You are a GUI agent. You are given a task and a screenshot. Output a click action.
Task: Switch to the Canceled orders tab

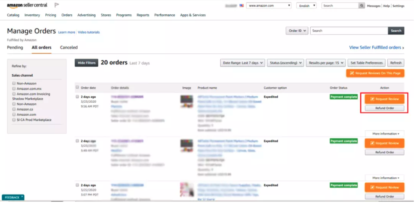69,47
